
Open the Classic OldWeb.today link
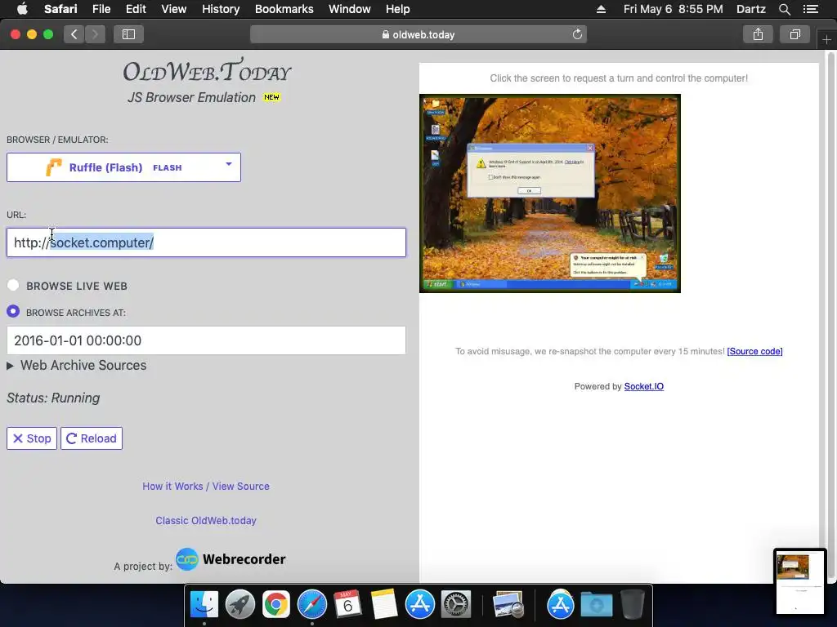[206, 520]
